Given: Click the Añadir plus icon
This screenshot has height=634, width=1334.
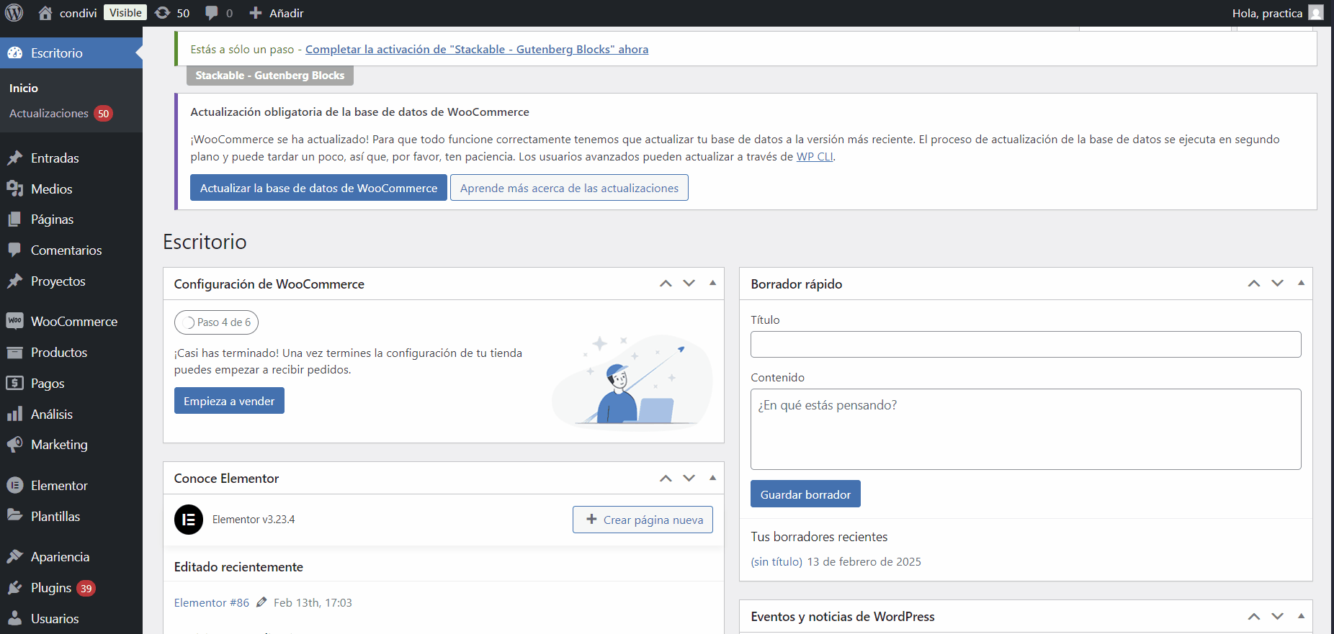Looking at the screenshot, I should 256,13.
